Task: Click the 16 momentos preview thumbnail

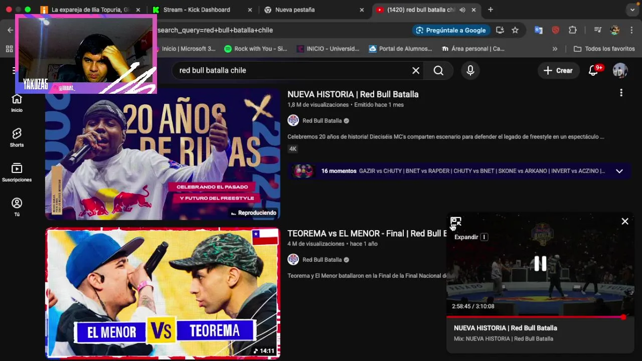Action: point(303,171)
